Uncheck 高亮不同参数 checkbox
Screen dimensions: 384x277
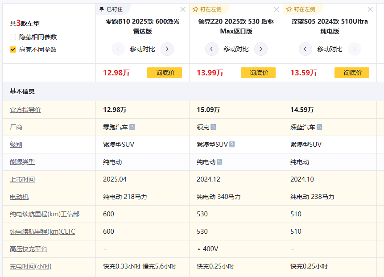click(13, 50)
